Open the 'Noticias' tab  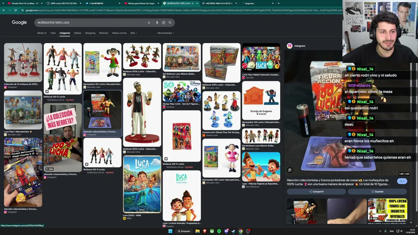104,33
